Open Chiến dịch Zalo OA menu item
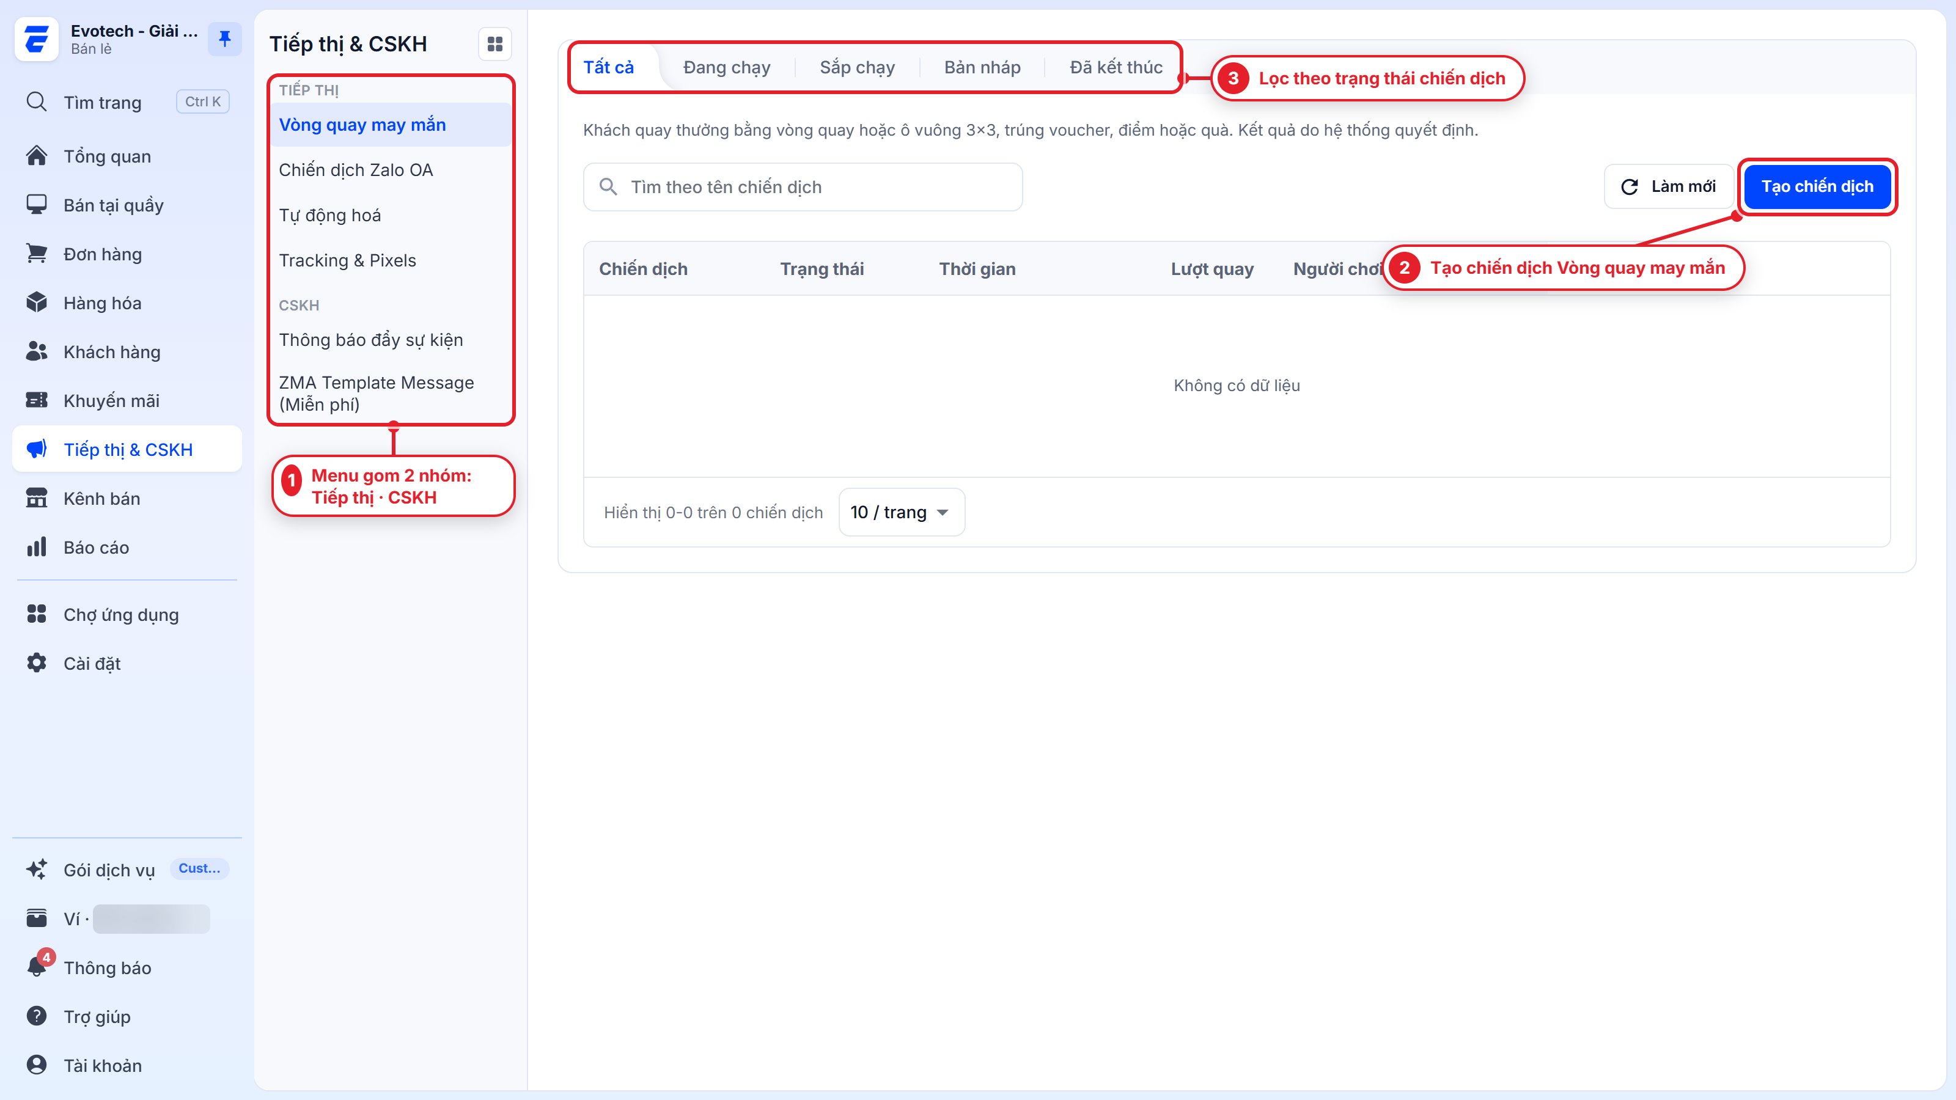 coord(391,170)
